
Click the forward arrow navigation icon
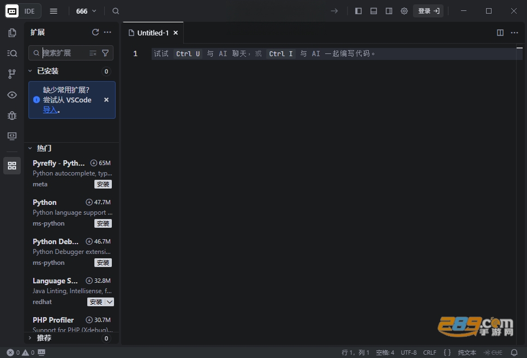coord(334,11)
